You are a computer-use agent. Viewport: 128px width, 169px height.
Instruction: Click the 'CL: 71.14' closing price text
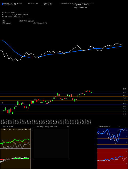click(x=47, y=5)
